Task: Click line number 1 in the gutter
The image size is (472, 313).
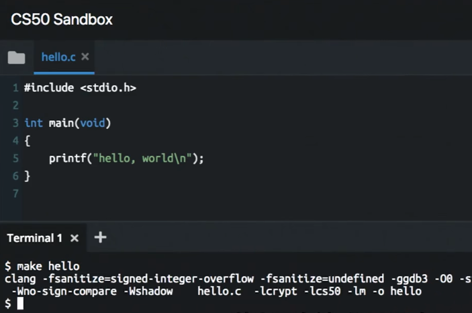Action: click(15, 88)
